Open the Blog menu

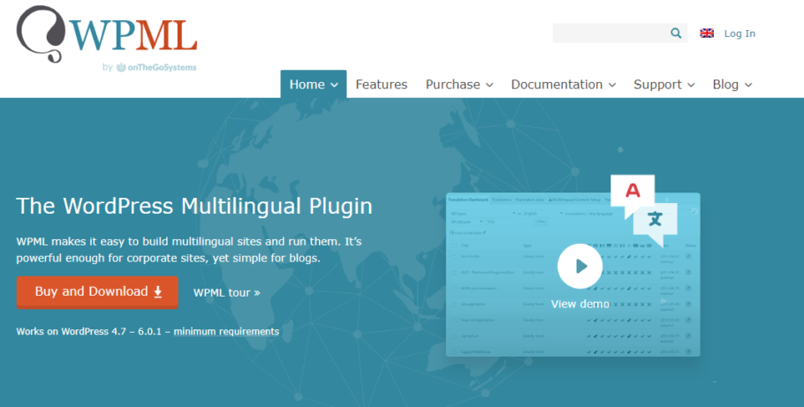tap(732, 84)
